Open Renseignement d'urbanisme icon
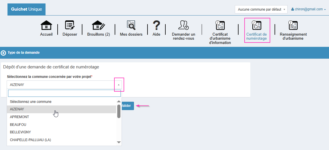This screenshot has width=329, height=150. click(x=293, y=25)
